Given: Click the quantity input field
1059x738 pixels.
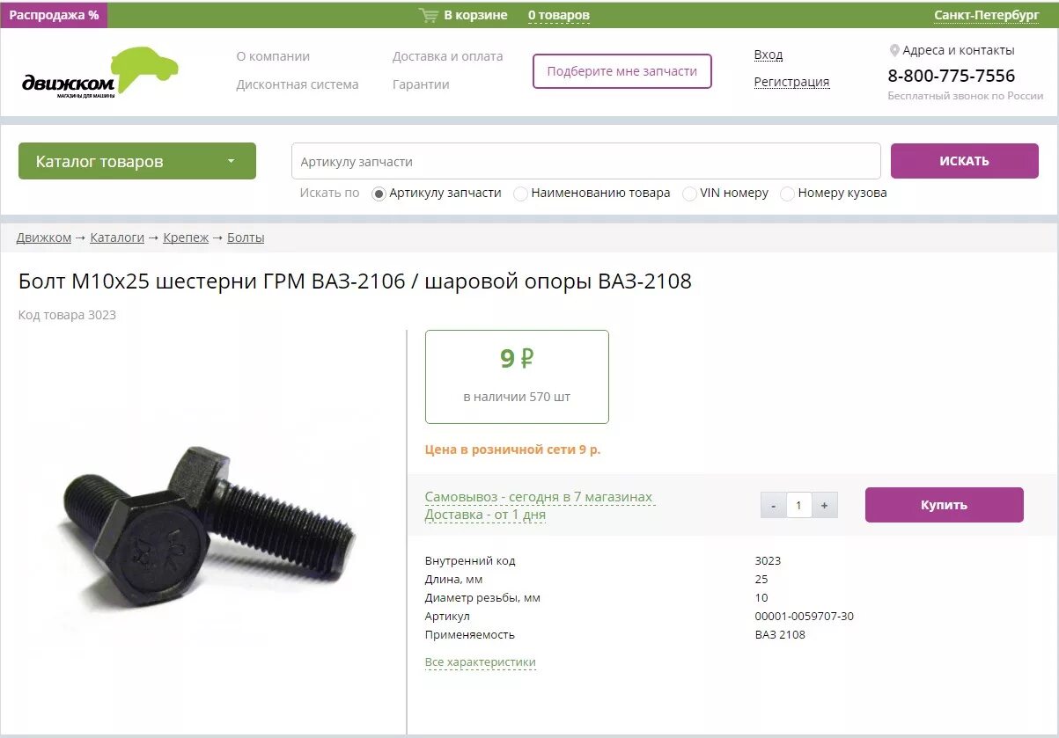Looking at the screenshot, I should 799,505.
